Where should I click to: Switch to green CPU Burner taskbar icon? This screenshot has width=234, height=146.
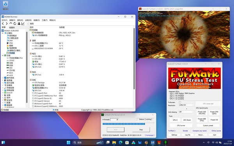coord(165,142)
